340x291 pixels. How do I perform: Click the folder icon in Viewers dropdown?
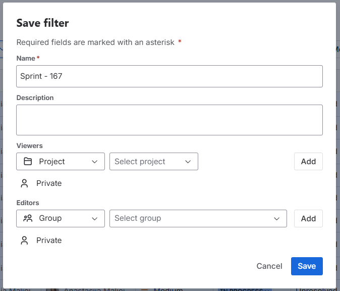(28, 162)
